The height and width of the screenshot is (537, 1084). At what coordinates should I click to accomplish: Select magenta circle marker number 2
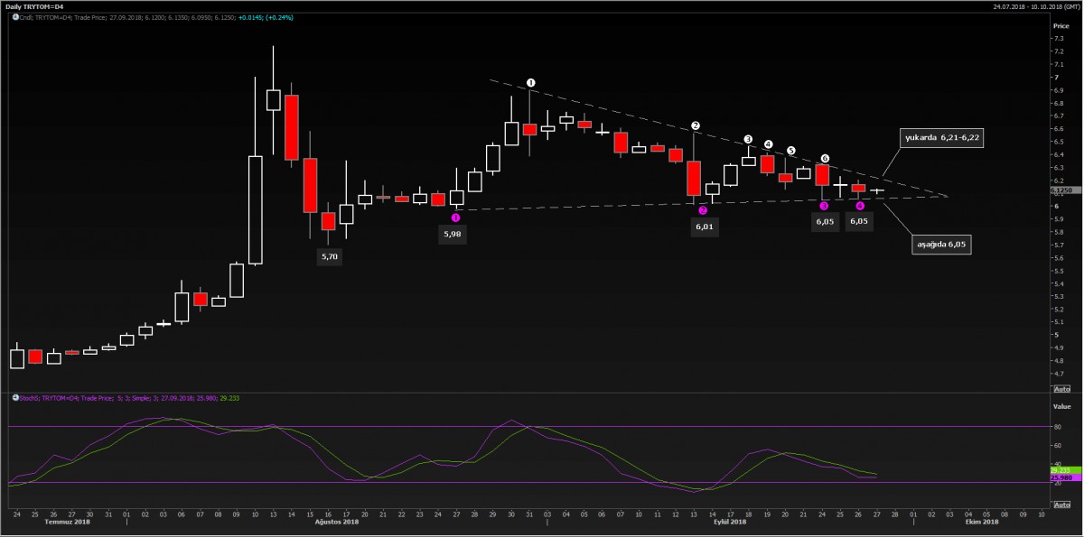pos(703,210)
